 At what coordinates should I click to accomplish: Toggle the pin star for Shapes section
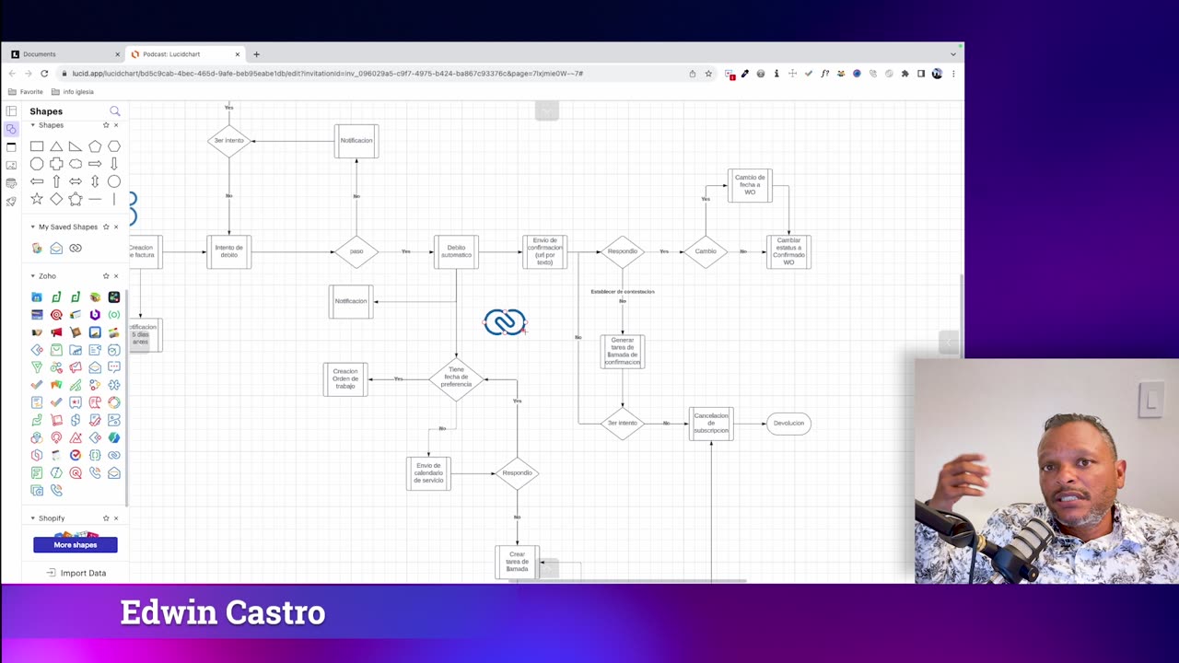pos(106,125)
